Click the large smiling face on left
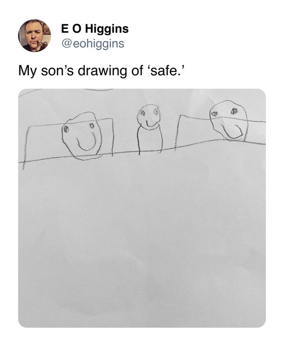The height and width of the screenshot is (347, 284). pos(82,136)
